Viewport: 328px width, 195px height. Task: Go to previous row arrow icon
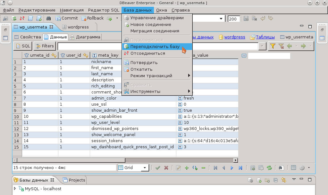click(x=223, y=167)
